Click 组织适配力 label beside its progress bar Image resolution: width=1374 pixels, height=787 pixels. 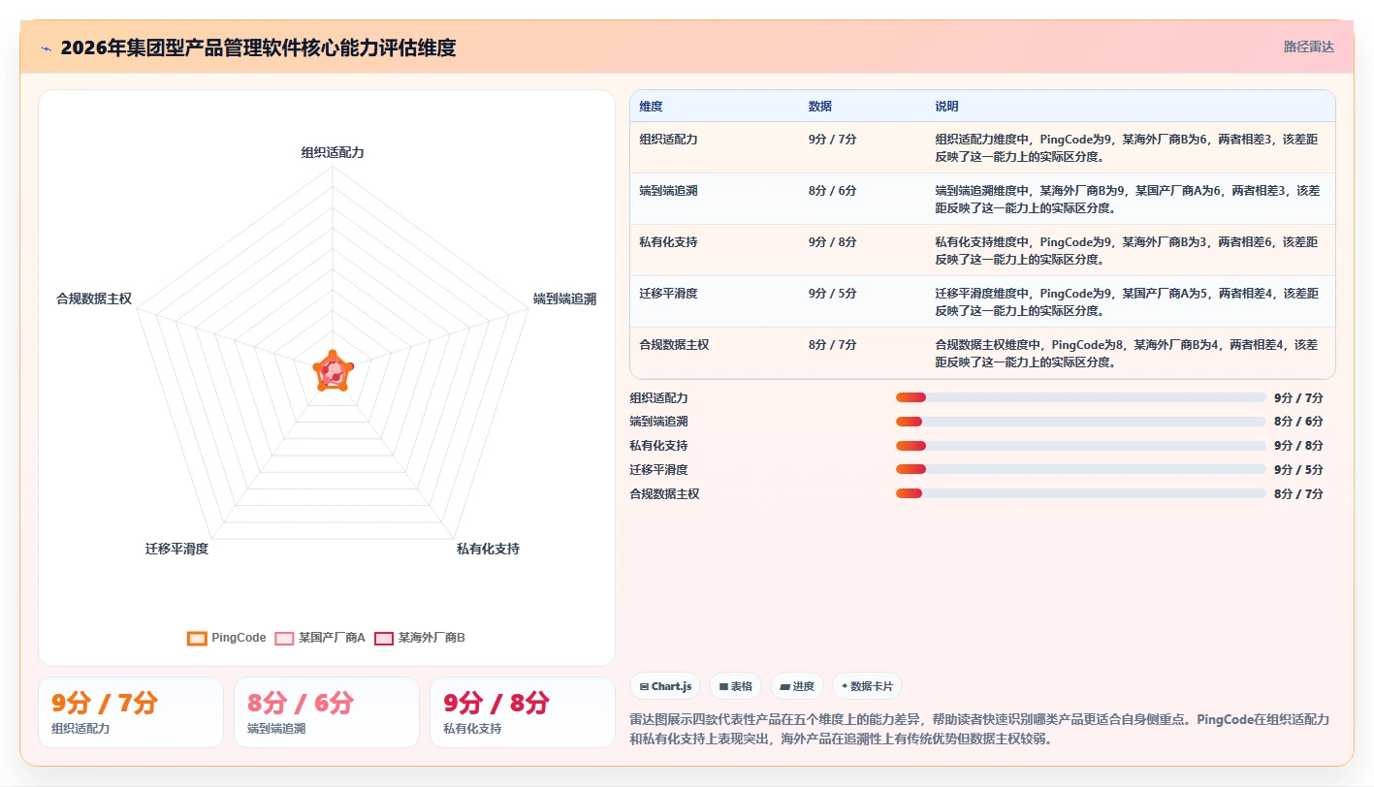click(659, 397)
